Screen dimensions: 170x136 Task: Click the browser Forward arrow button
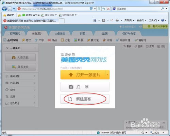(10, 9)
